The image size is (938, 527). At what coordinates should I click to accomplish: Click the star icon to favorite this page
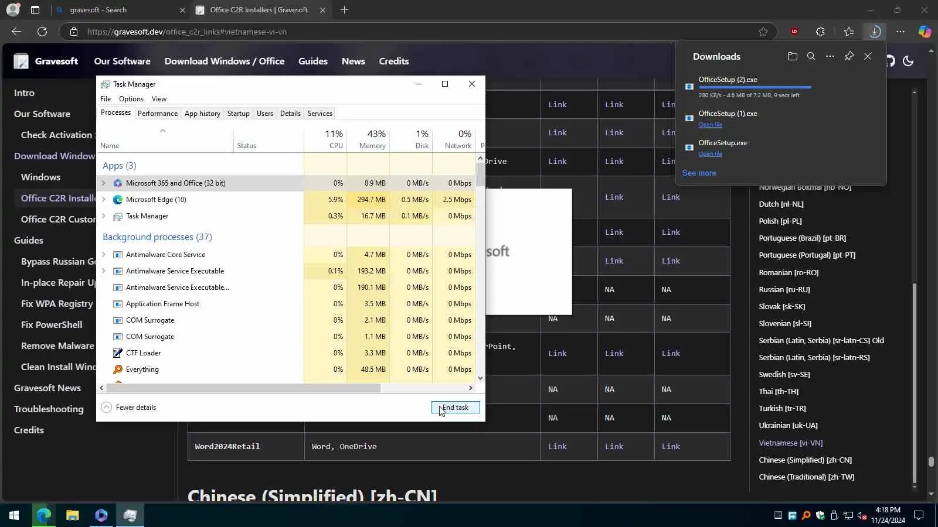(763, 32)
